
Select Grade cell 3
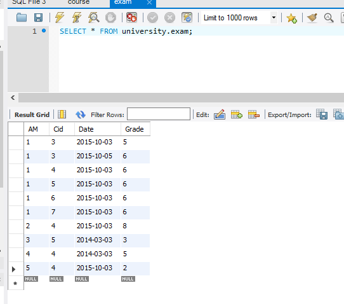[x=135, y=240]
